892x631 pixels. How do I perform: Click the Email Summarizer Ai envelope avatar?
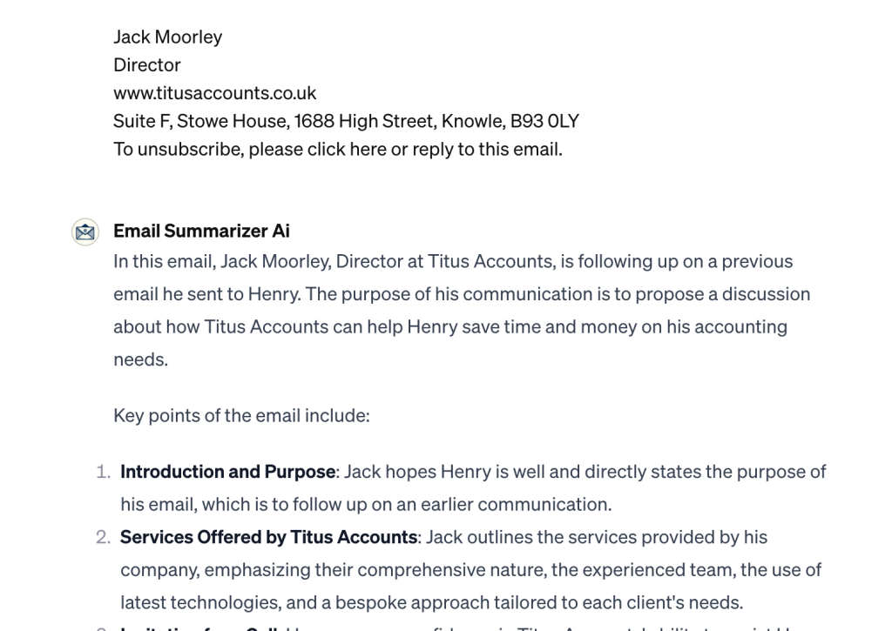point(85,232)
